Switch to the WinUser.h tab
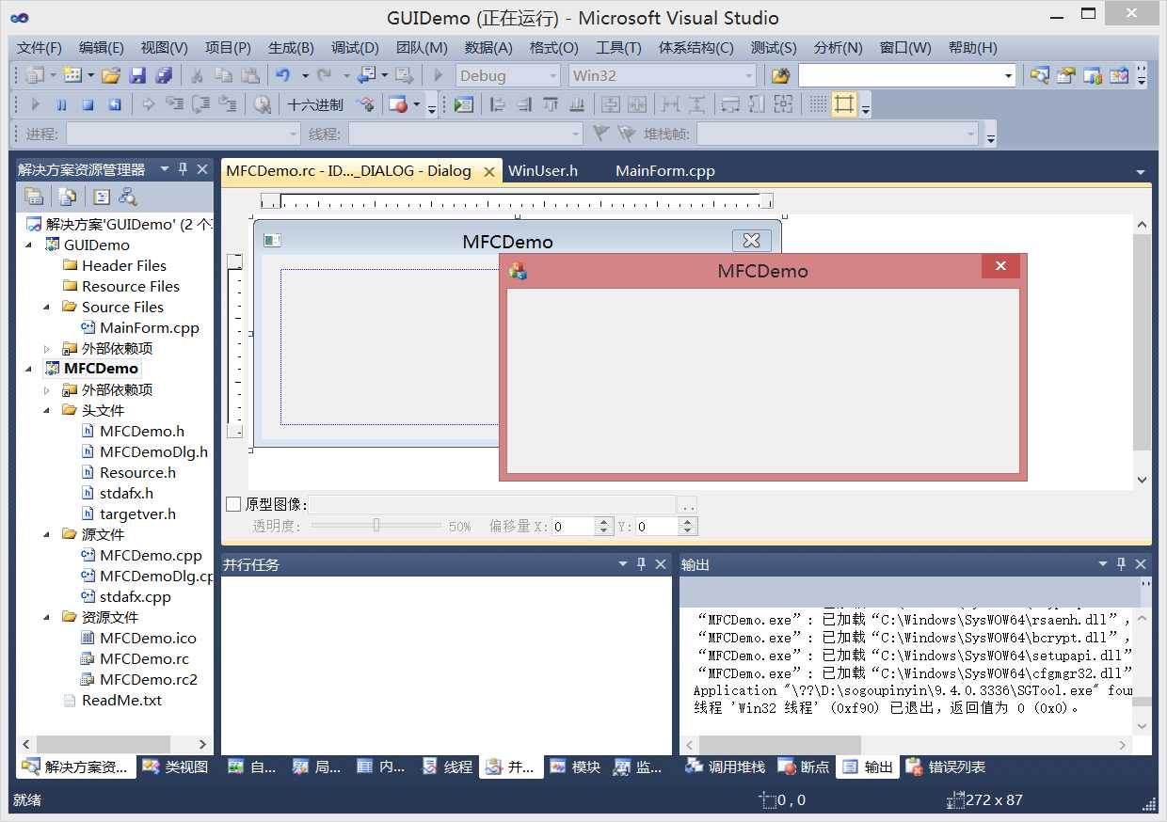 pyautogui.click(x=543, y=171)
